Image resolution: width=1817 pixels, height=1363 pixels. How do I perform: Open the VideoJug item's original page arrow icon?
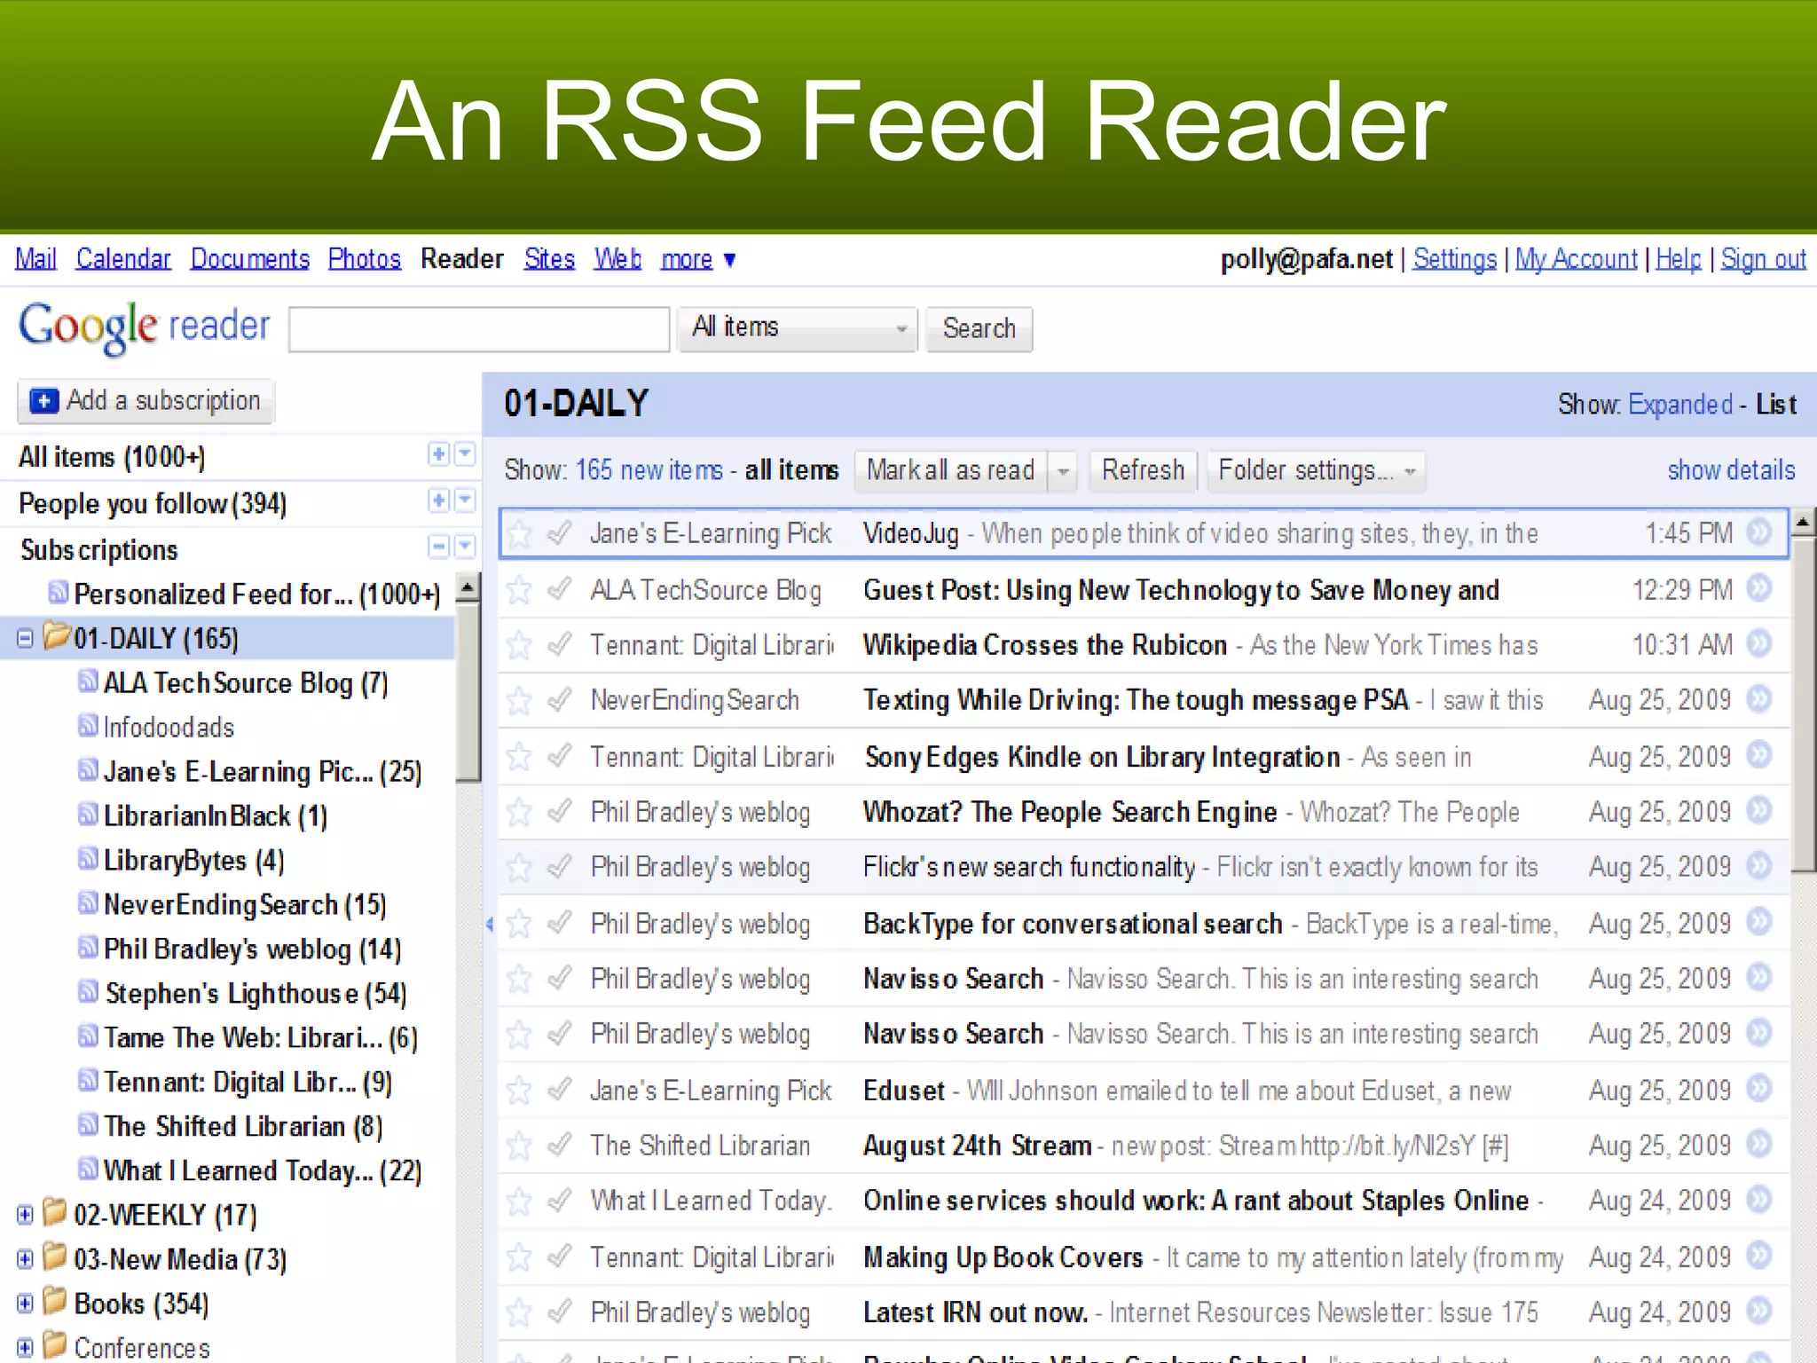click(x=1759, y=532)
